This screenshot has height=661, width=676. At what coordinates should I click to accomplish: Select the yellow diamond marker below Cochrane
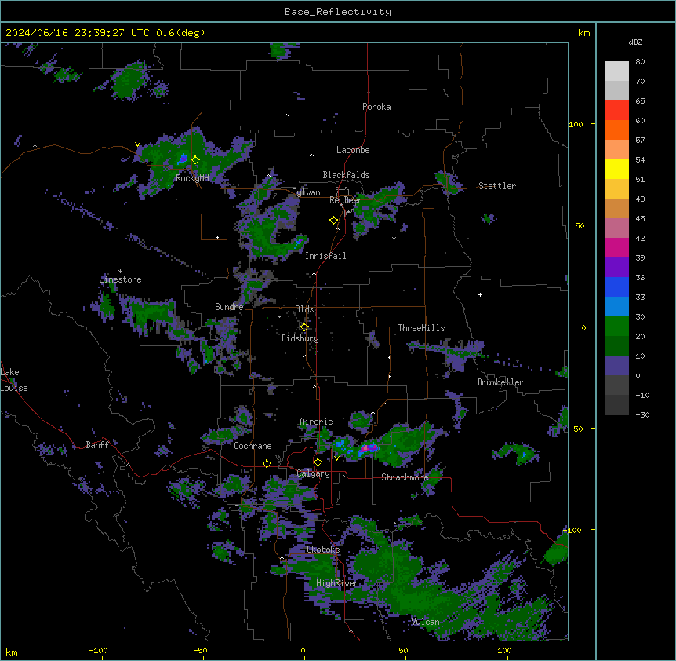pos(267,463)
